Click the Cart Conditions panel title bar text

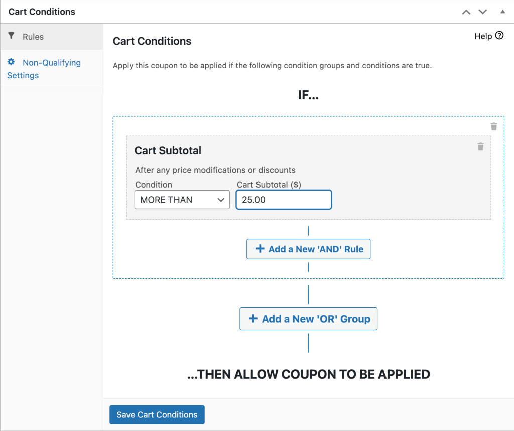[42, 12]
